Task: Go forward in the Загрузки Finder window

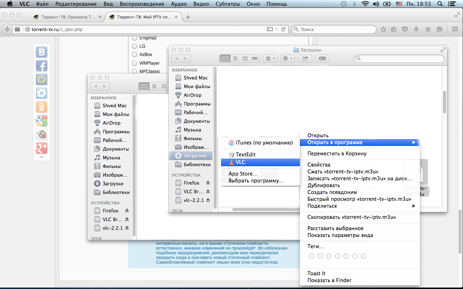Action: (186, 59)
